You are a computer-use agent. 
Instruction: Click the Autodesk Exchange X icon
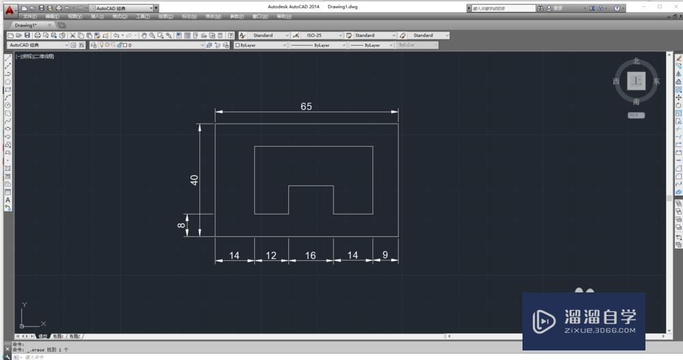[592, 8]
